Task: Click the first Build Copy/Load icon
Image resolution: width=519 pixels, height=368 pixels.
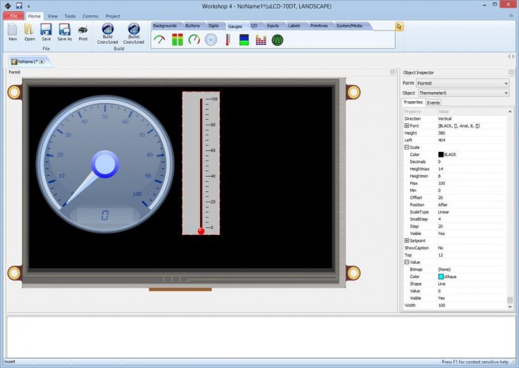Action: pos(108,30)
